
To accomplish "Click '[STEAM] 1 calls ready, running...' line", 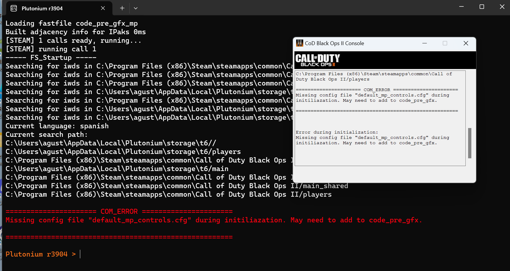I will coord(74,40).
